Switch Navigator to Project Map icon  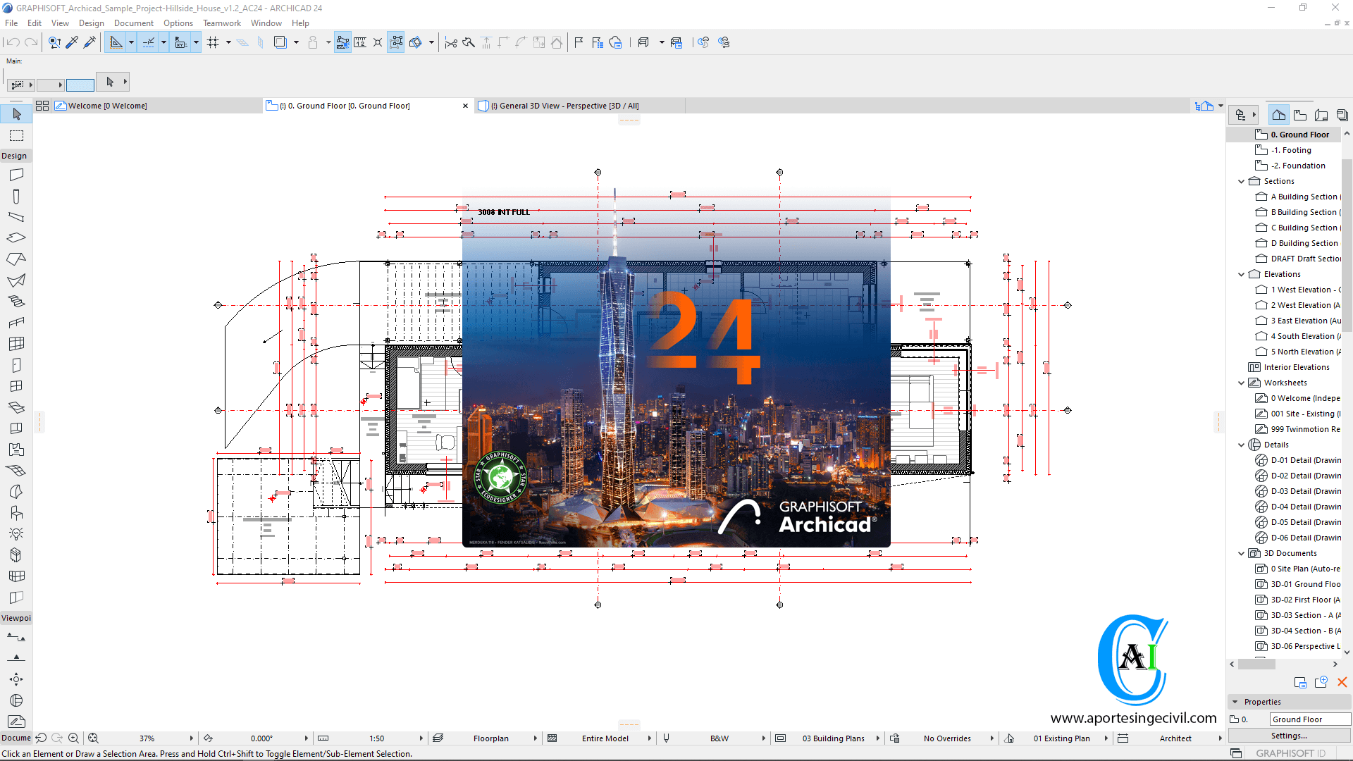(1279, 115)
